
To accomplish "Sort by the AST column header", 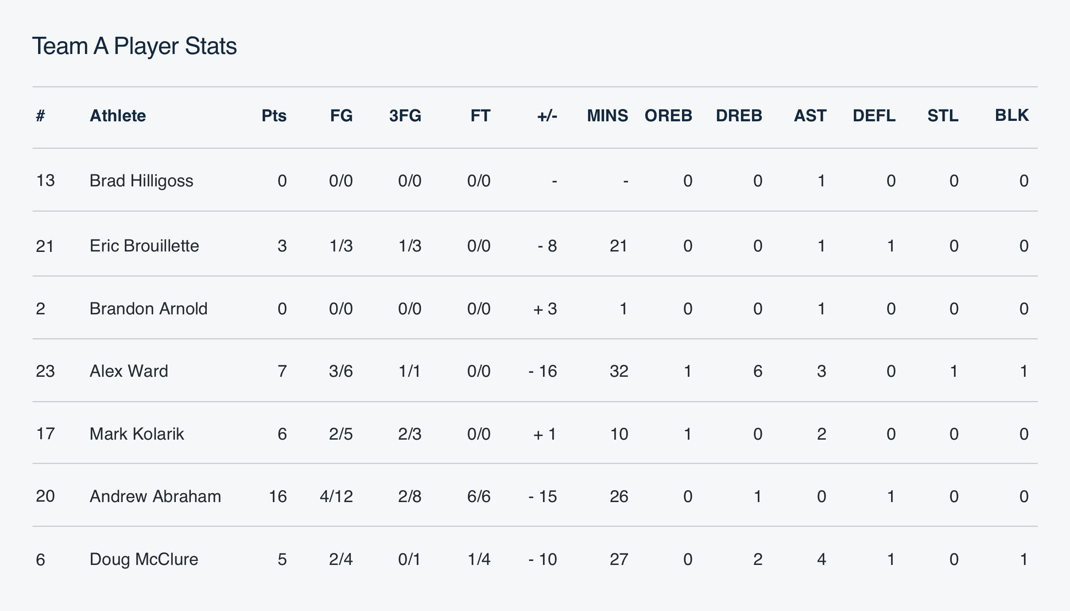I will 810,116.
